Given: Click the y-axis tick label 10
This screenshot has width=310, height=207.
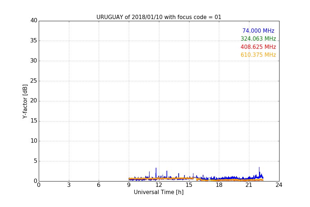Looking at the screenshot, I should [34, 141].
